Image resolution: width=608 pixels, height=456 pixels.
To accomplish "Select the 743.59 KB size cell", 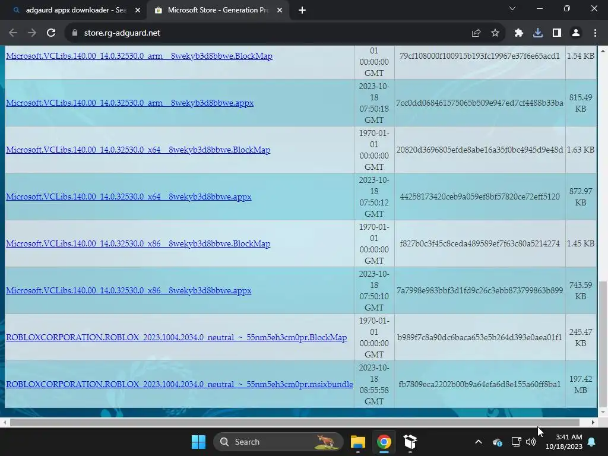I will [581, 290].
